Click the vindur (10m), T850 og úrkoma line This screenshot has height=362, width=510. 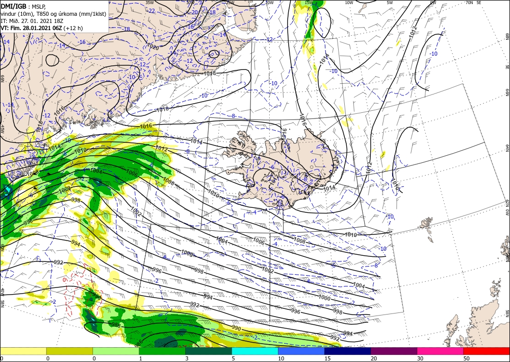coord(53,14)
